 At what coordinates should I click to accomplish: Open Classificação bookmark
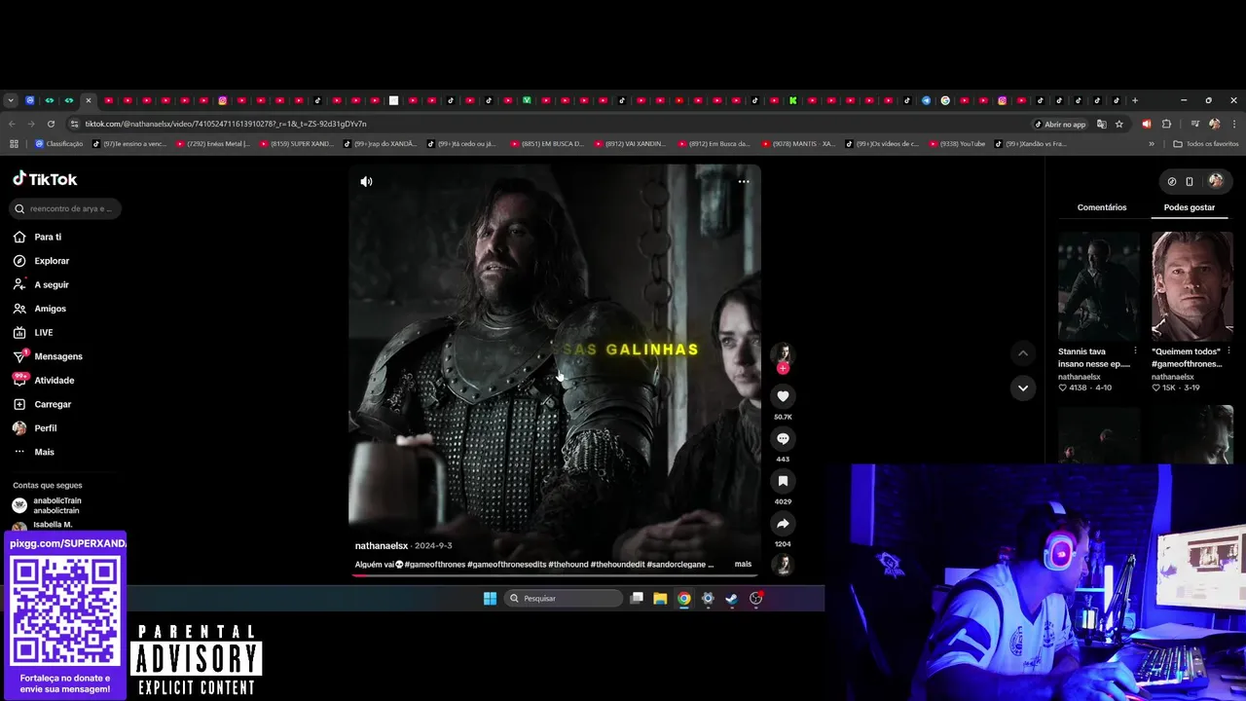[x=59, y=144]
